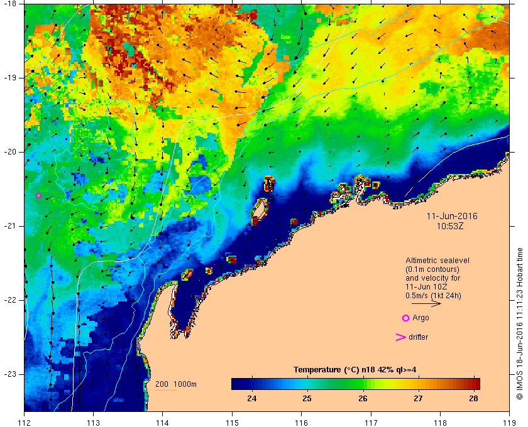Click the 'drifter' legend label
This screenshot has width=528, height=427.
[418, 337]
